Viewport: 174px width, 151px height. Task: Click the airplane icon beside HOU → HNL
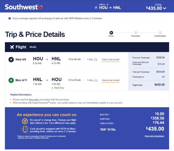pyautogui.click(x=96, y=8)
